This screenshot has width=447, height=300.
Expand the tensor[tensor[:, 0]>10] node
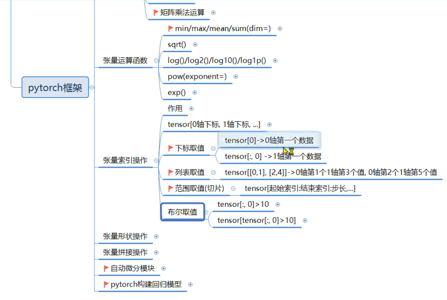[x=305, y=221]
